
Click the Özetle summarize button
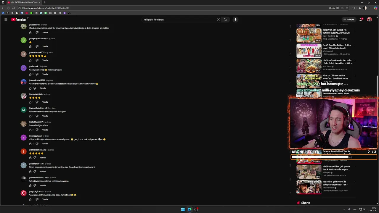(x=334, y=8)
